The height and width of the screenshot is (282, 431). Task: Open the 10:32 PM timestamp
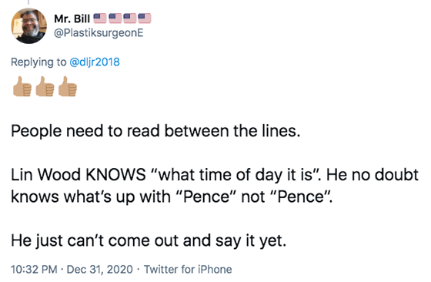34,270
